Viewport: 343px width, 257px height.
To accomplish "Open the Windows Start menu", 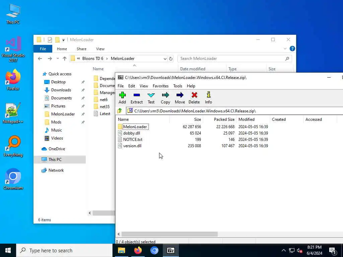I will 8,250.
